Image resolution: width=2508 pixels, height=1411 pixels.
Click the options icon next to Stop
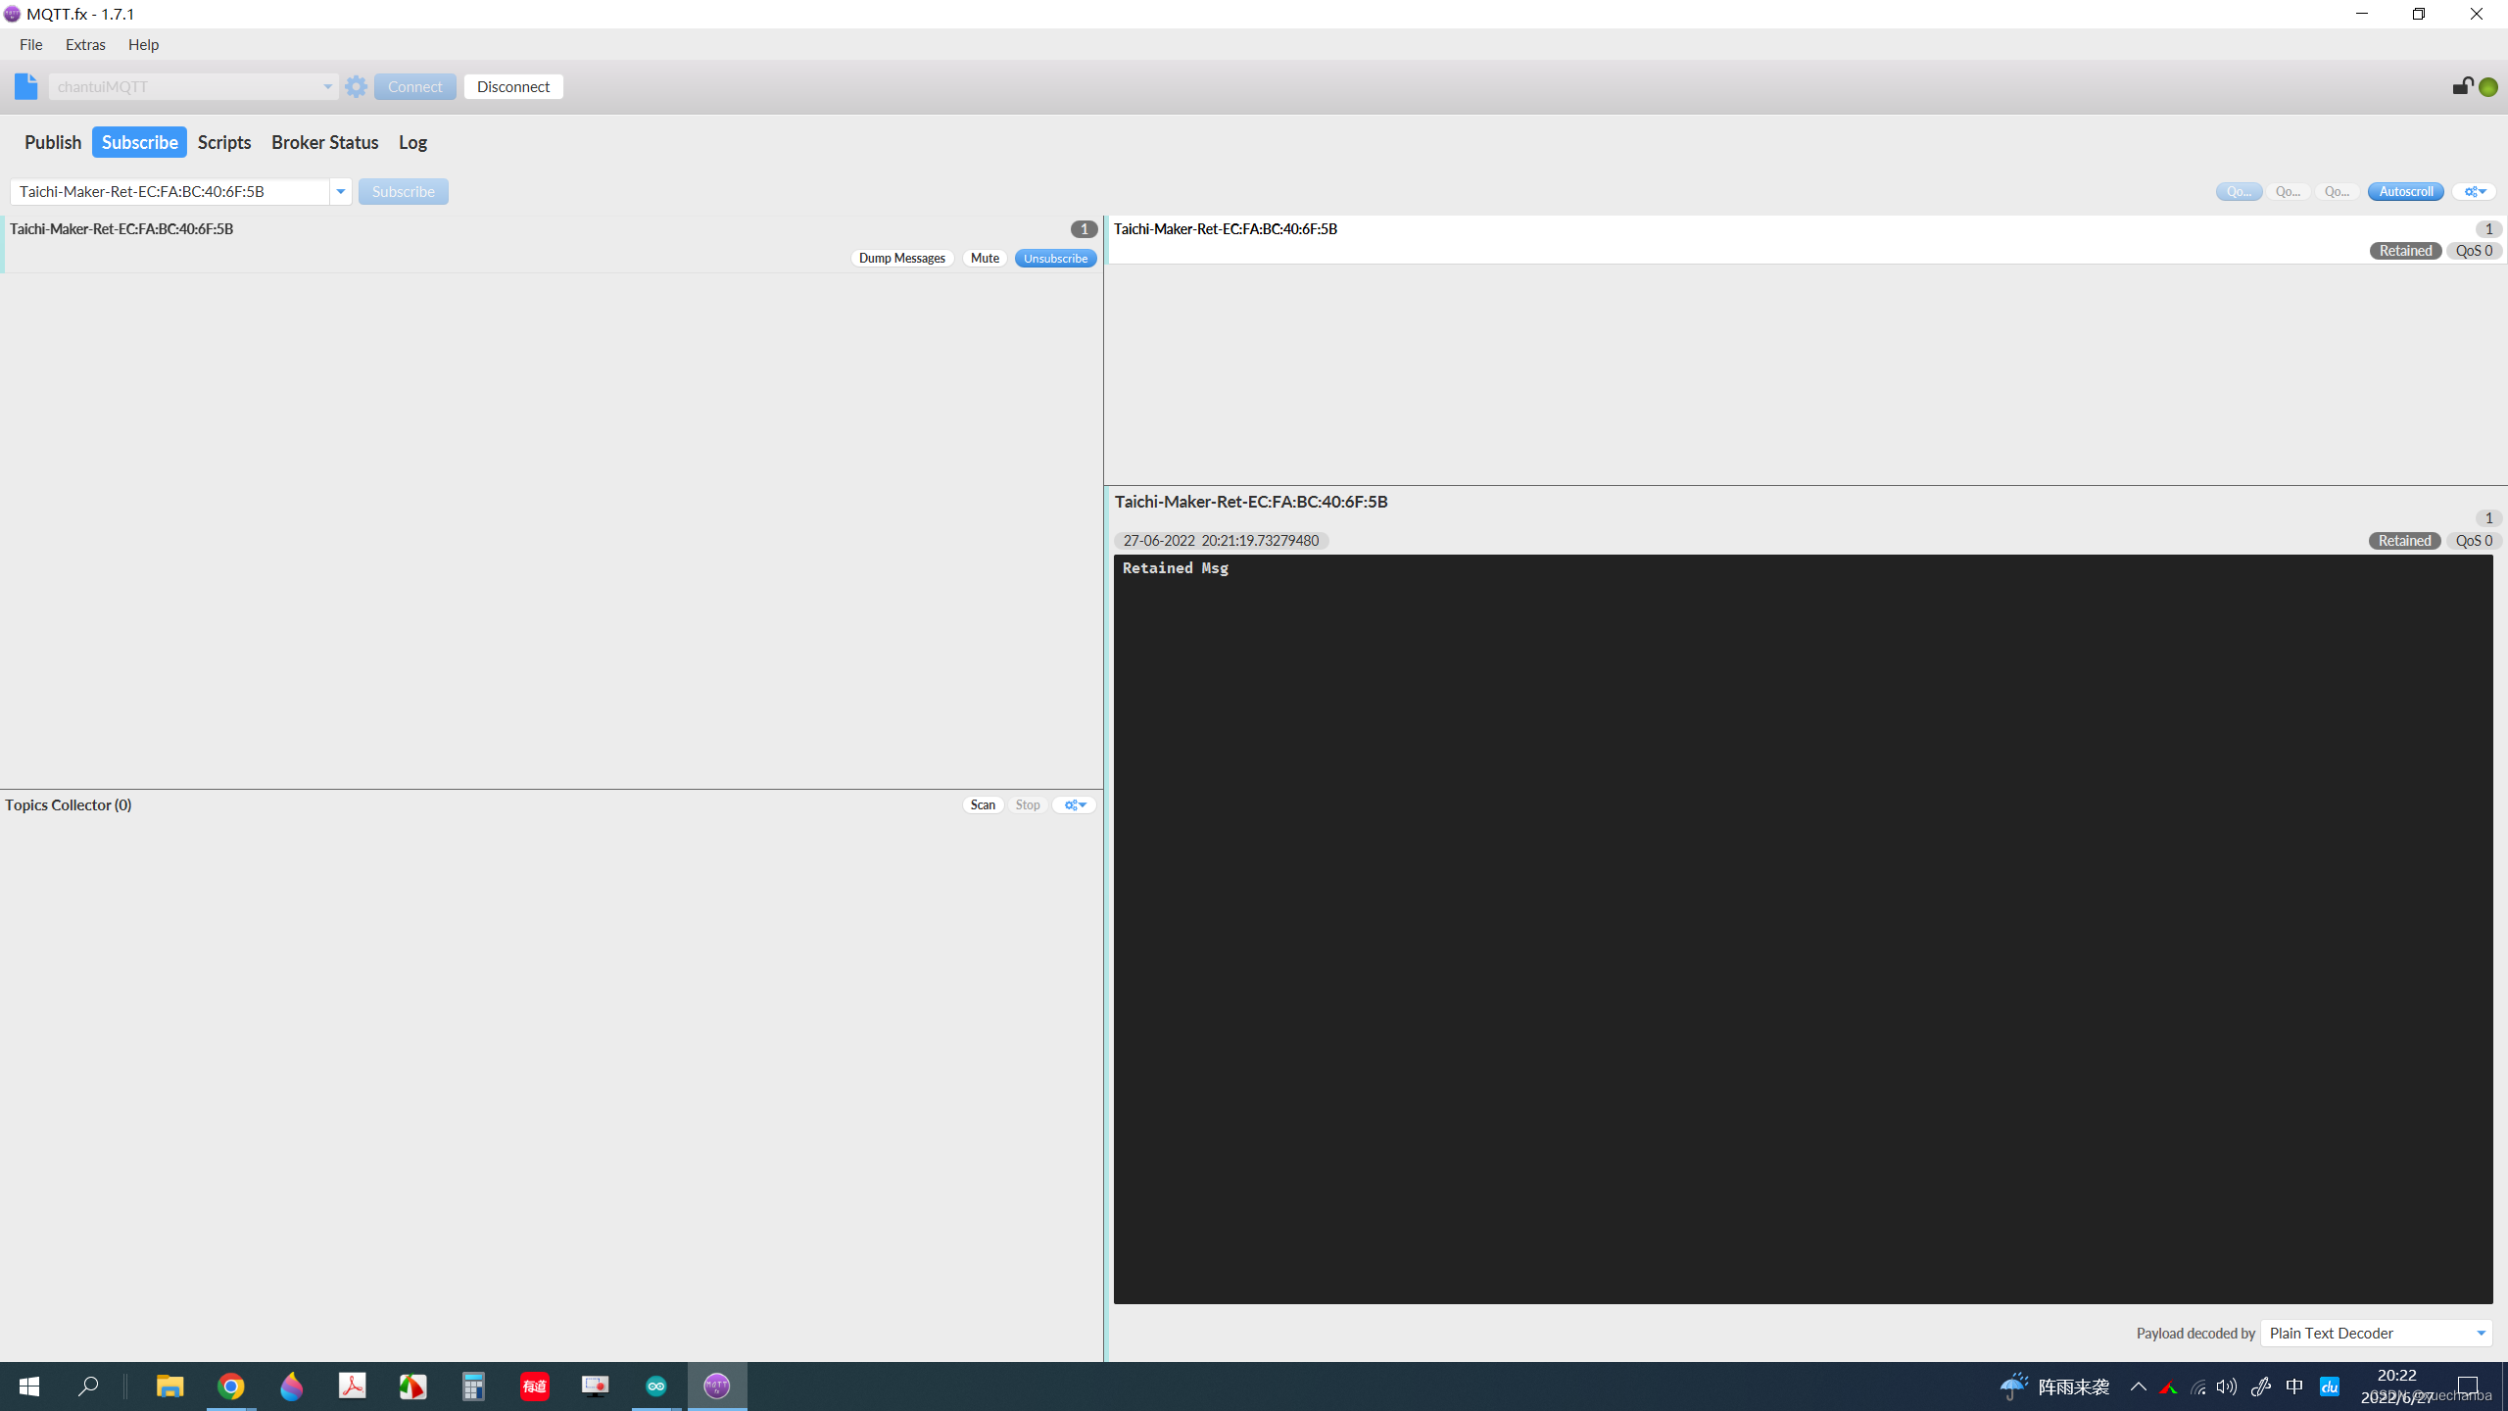point(1073,804)
